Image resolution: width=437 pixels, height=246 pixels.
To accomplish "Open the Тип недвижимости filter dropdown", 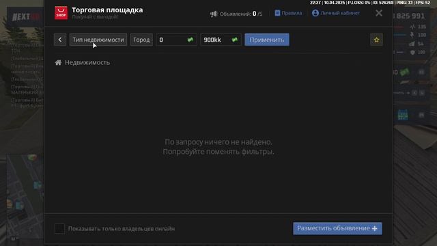I will tap(98, 40).
